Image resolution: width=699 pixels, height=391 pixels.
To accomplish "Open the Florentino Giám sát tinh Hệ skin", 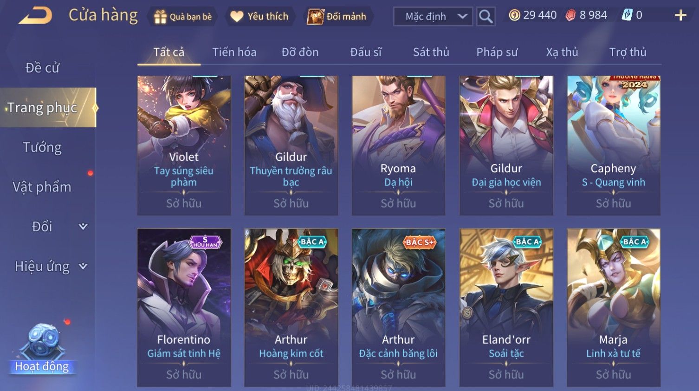I will 184,307.
